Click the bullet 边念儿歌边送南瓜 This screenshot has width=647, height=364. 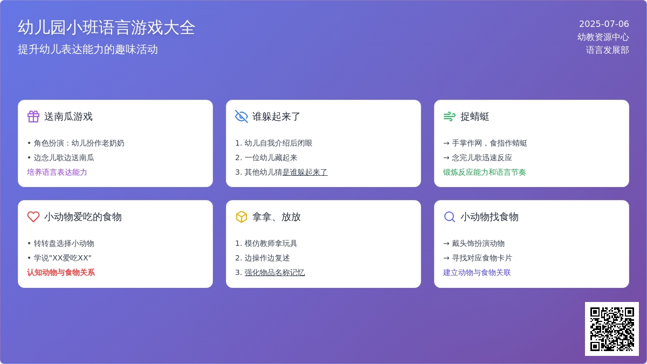click(60, 158)
